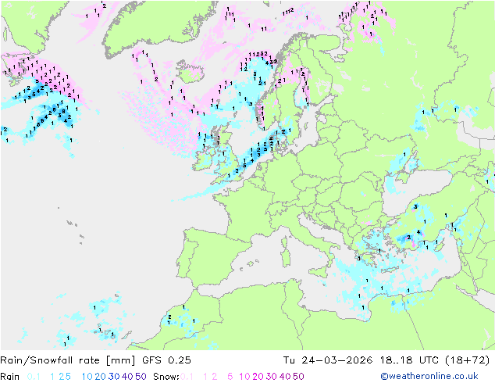Viewport: 495px width, 383px height.
Task: Click rain legend value 10
Action: [x=87, y=377]
